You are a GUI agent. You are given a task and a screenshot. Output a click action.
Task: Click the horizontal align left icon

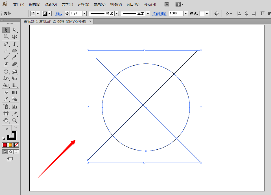point(239,14)
